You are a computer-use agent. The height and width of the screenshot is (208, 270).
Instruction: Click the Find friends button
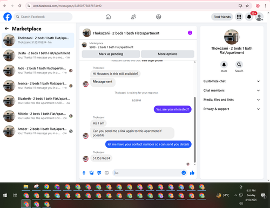[222, 17]
